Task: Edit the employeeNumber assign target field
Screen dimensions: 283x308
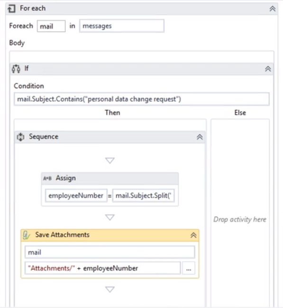Action: tap(76, 195)
